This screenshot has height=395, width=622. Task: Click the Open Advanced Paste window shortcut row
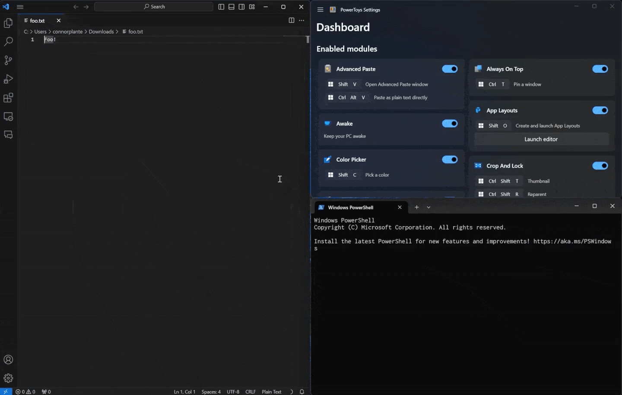(x=378, y=84)
